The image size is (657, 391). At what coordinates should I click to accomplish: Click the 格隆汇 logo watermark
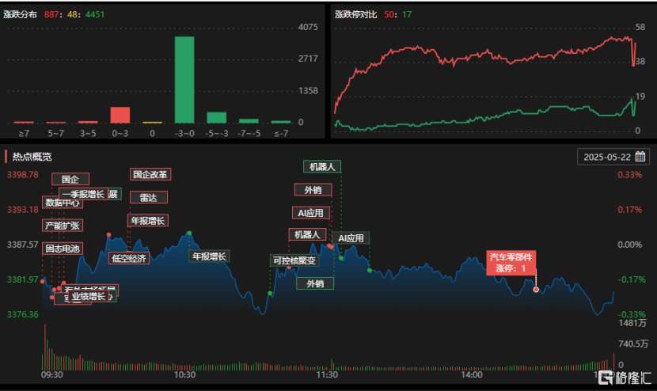[x=624, y=378]
